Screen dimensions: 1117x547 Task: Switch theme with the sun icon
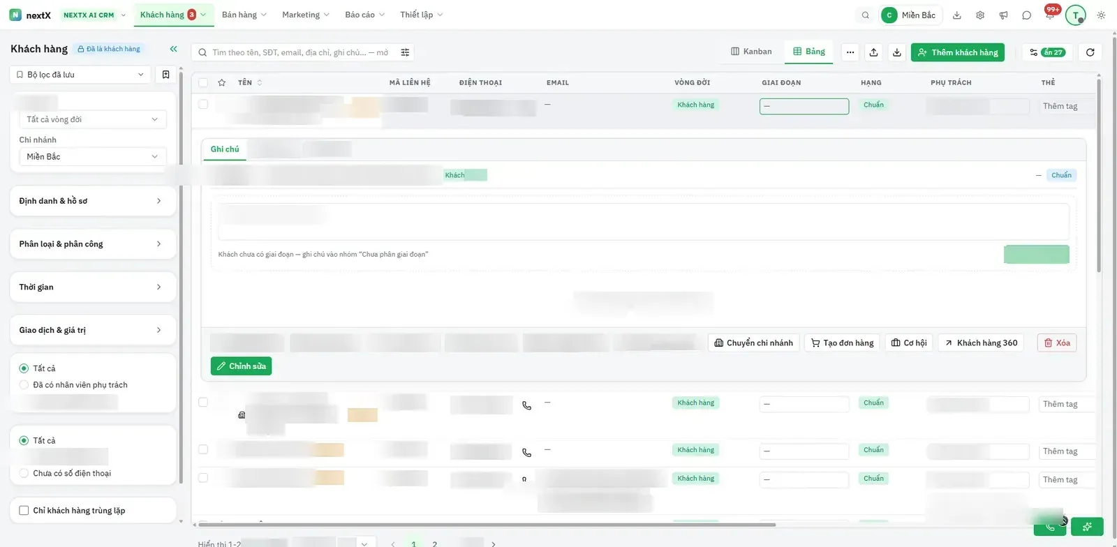(x=1101, y=15)
